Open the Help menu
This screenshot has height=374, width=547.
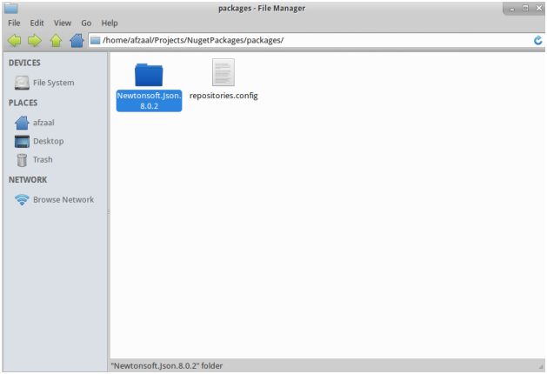(x=110, y=23)
